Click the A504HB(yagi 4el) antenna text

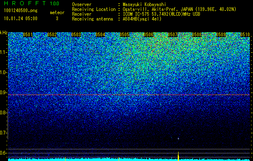[x=142, y=19]
